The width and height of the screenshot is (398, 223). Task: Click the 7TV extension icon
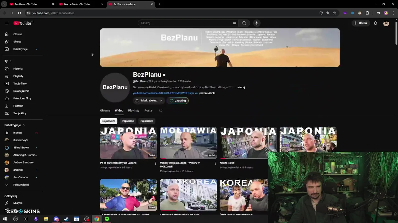345,13
